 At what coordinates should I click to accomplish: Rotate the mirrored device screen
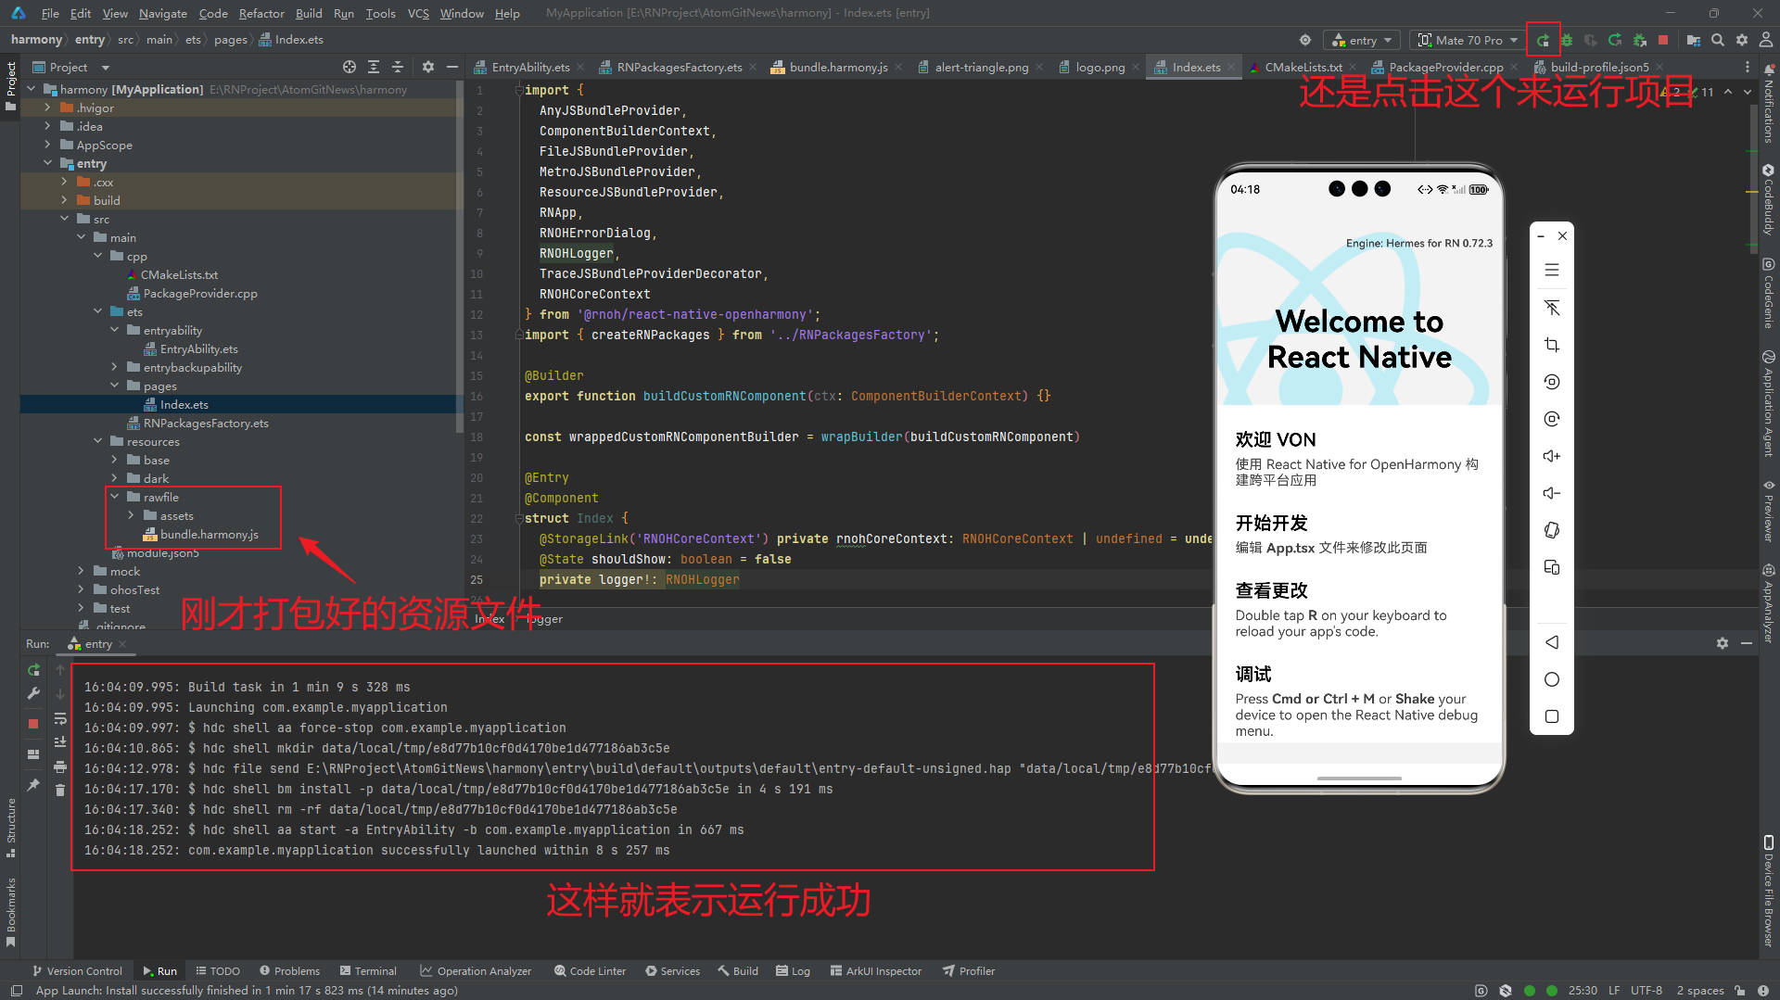coord(1552,530)
